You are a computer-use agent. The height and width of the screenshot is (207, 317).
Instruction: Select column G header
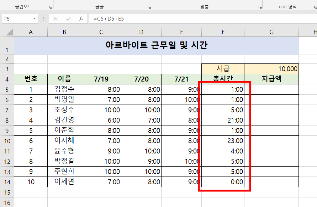pyautogui.click(x=271, y=32)
